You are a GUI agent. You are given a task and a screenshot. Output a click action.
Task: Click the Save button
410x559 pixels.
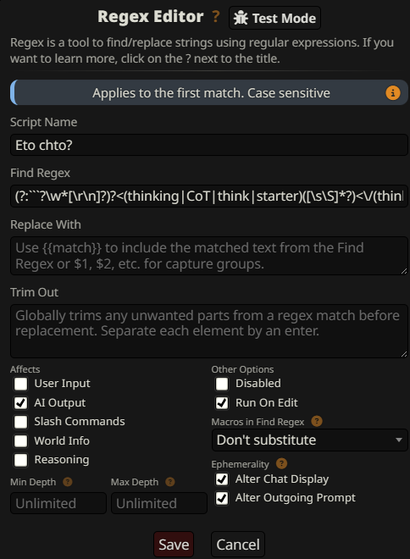[x=174, y=545]
